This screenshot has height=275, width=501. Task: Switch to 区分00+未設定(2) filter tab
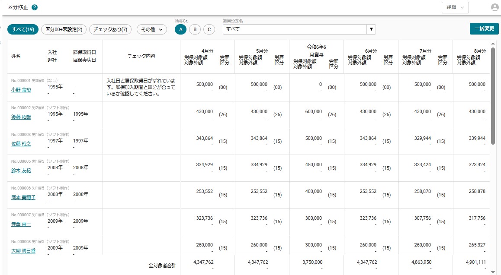(x=64, y=29)
